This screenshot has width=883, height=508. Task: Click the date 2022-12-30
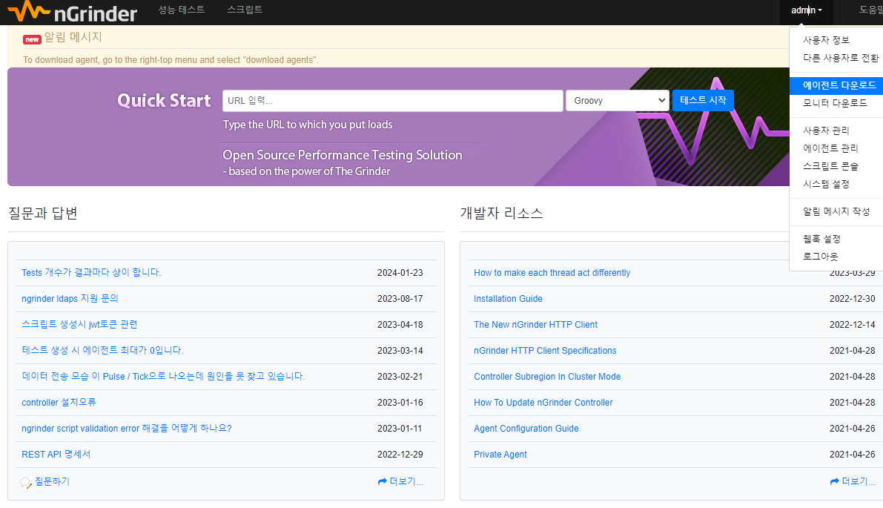pyautogui.click(x=852, y=298)
